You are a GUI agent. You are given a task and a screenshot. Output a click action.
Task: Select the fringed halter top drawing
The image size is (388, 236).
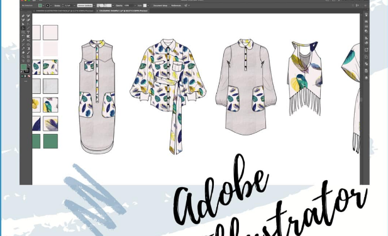pyautogui.click(x=305, y=78)
